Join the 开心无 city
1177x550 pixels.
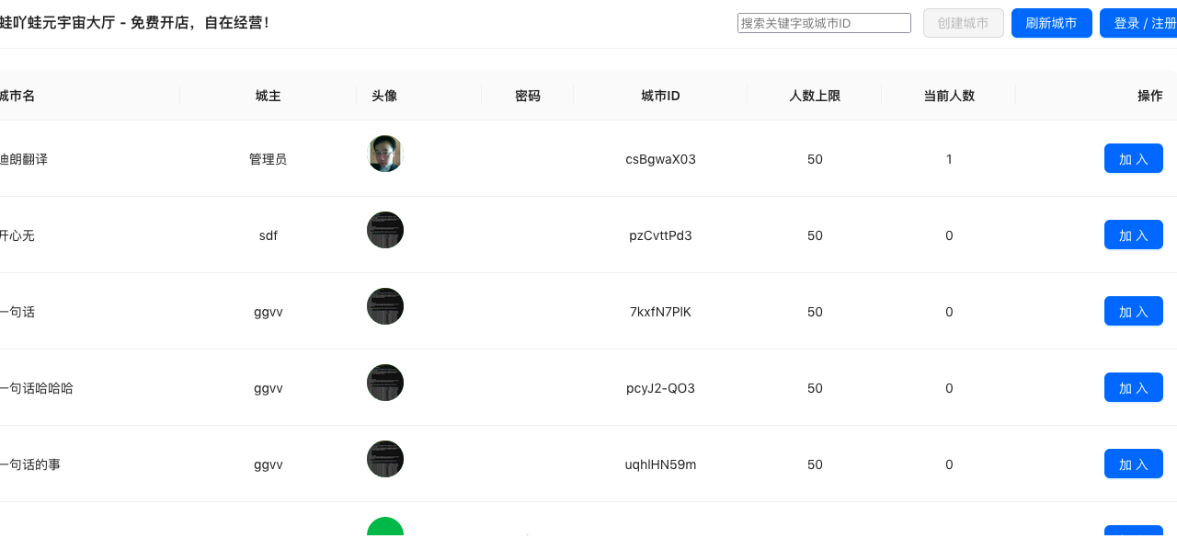tap(1133, 235)
